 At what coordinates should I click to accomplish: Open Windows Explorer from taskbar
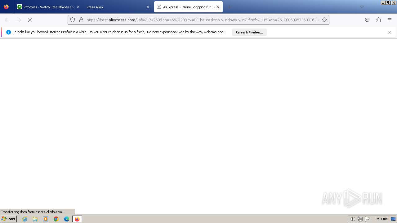pyautogui.click(x=35, y=219)
